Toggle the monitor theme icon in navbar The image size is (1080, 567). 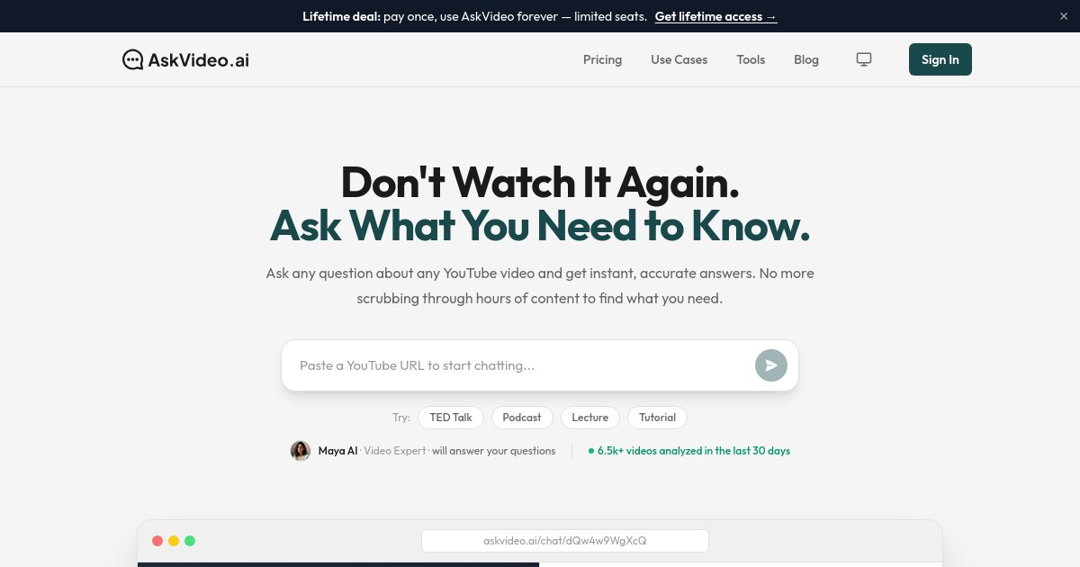point(864,59)
